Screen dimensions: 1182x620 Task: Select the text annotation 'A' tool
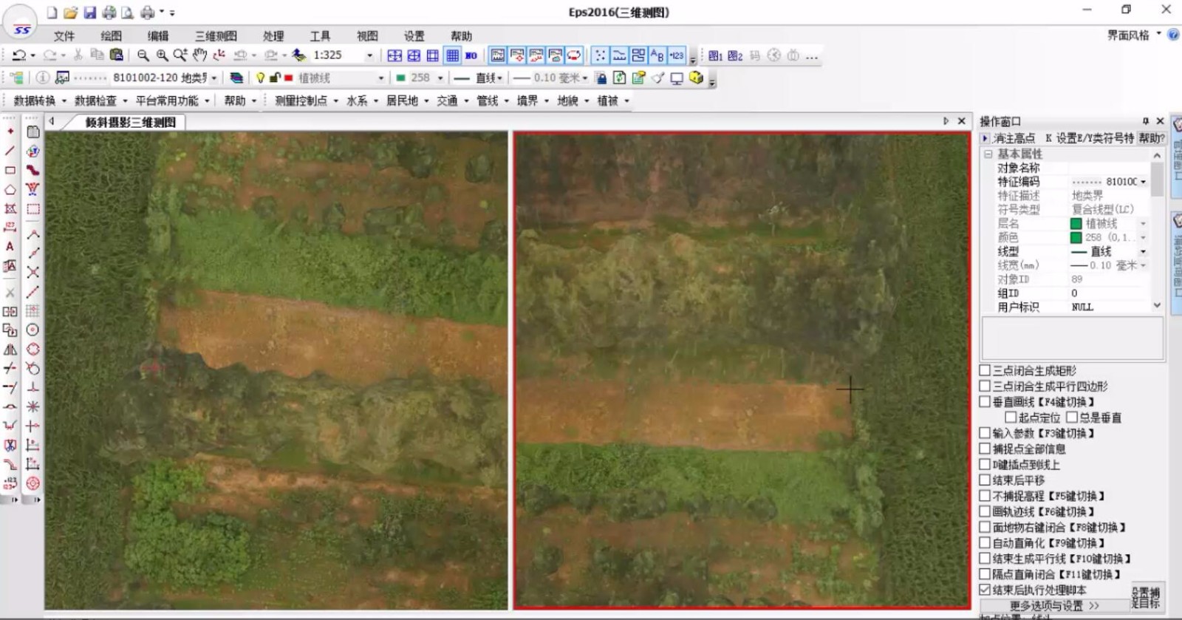coord(10,247)
